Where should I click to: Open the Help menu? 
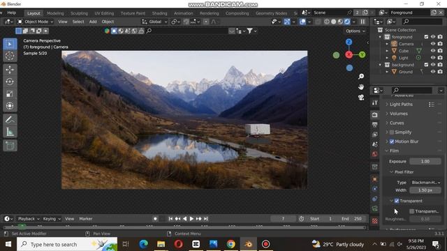11,13
